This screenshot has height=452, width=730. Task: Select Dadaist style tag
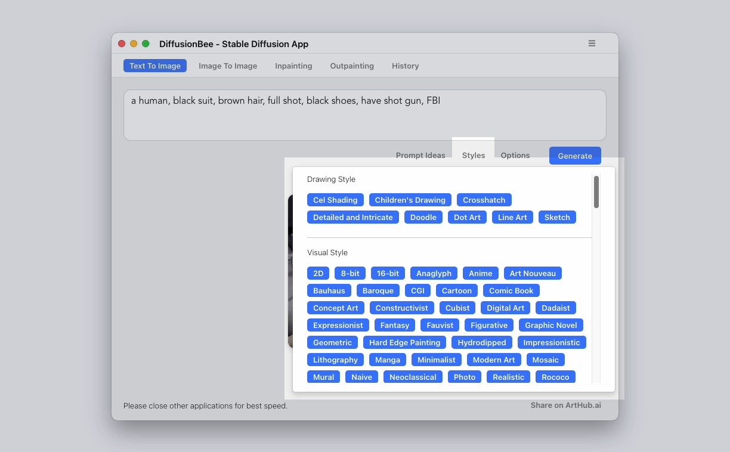point(556,308)
